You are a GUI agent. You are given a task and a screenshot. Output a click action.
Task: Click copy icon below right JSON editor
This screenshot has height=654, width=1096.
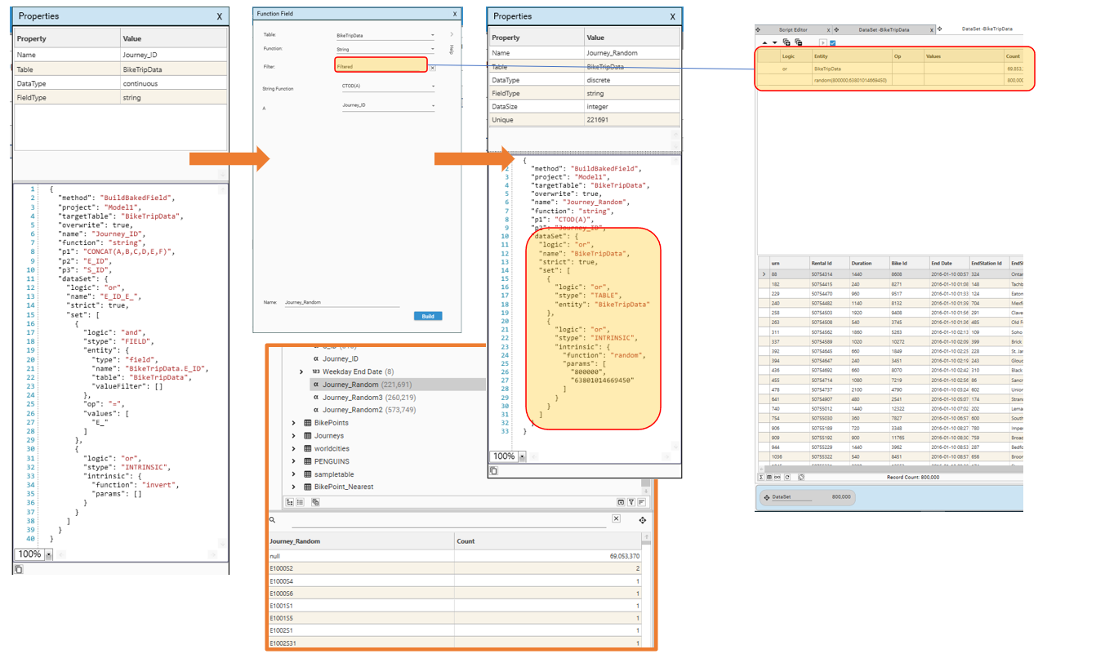493,471
